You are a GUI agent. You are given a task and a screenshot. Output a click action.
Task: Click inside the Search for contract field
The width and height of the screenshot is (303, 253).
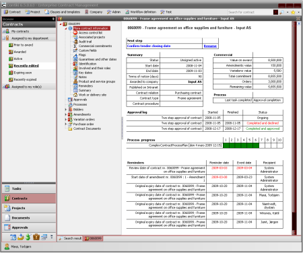point(250,12)
